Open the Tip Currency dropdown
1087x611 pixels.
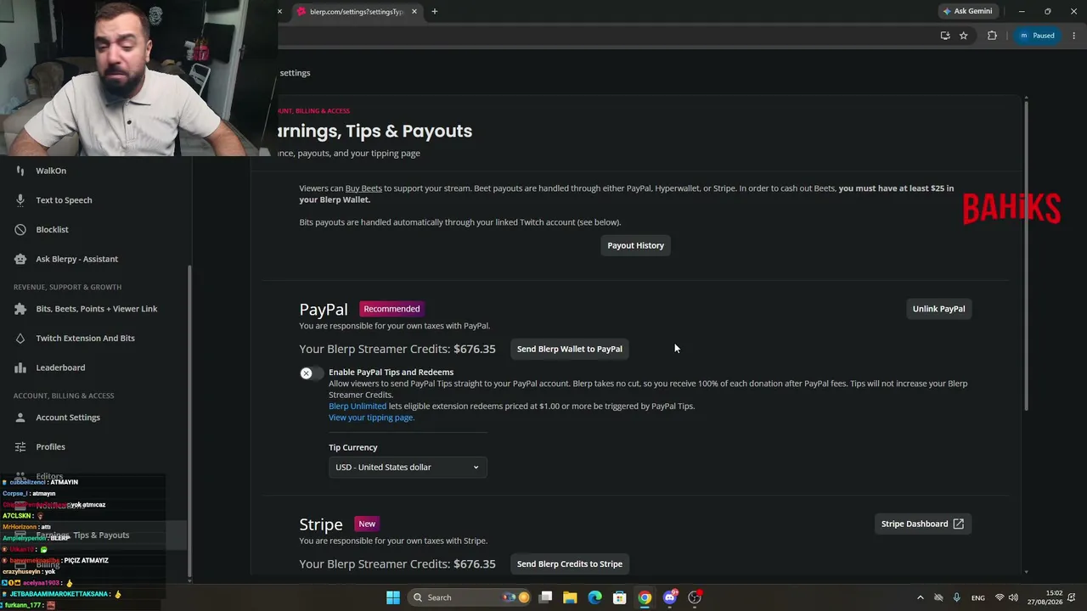pyautogui.click(x=408, y=468)
